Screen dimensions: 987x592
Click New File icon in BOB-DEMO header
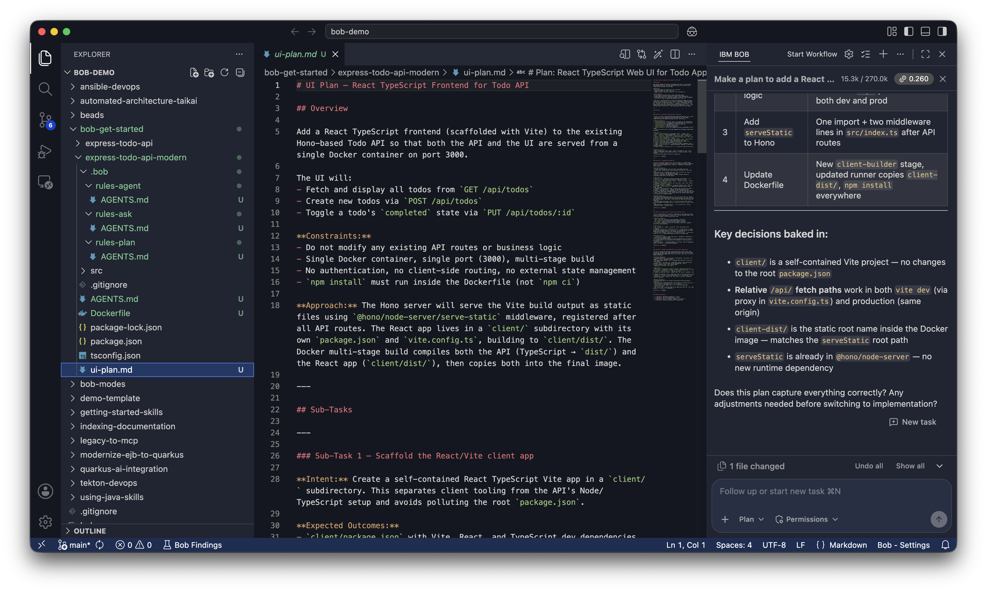tap(194, 73)
